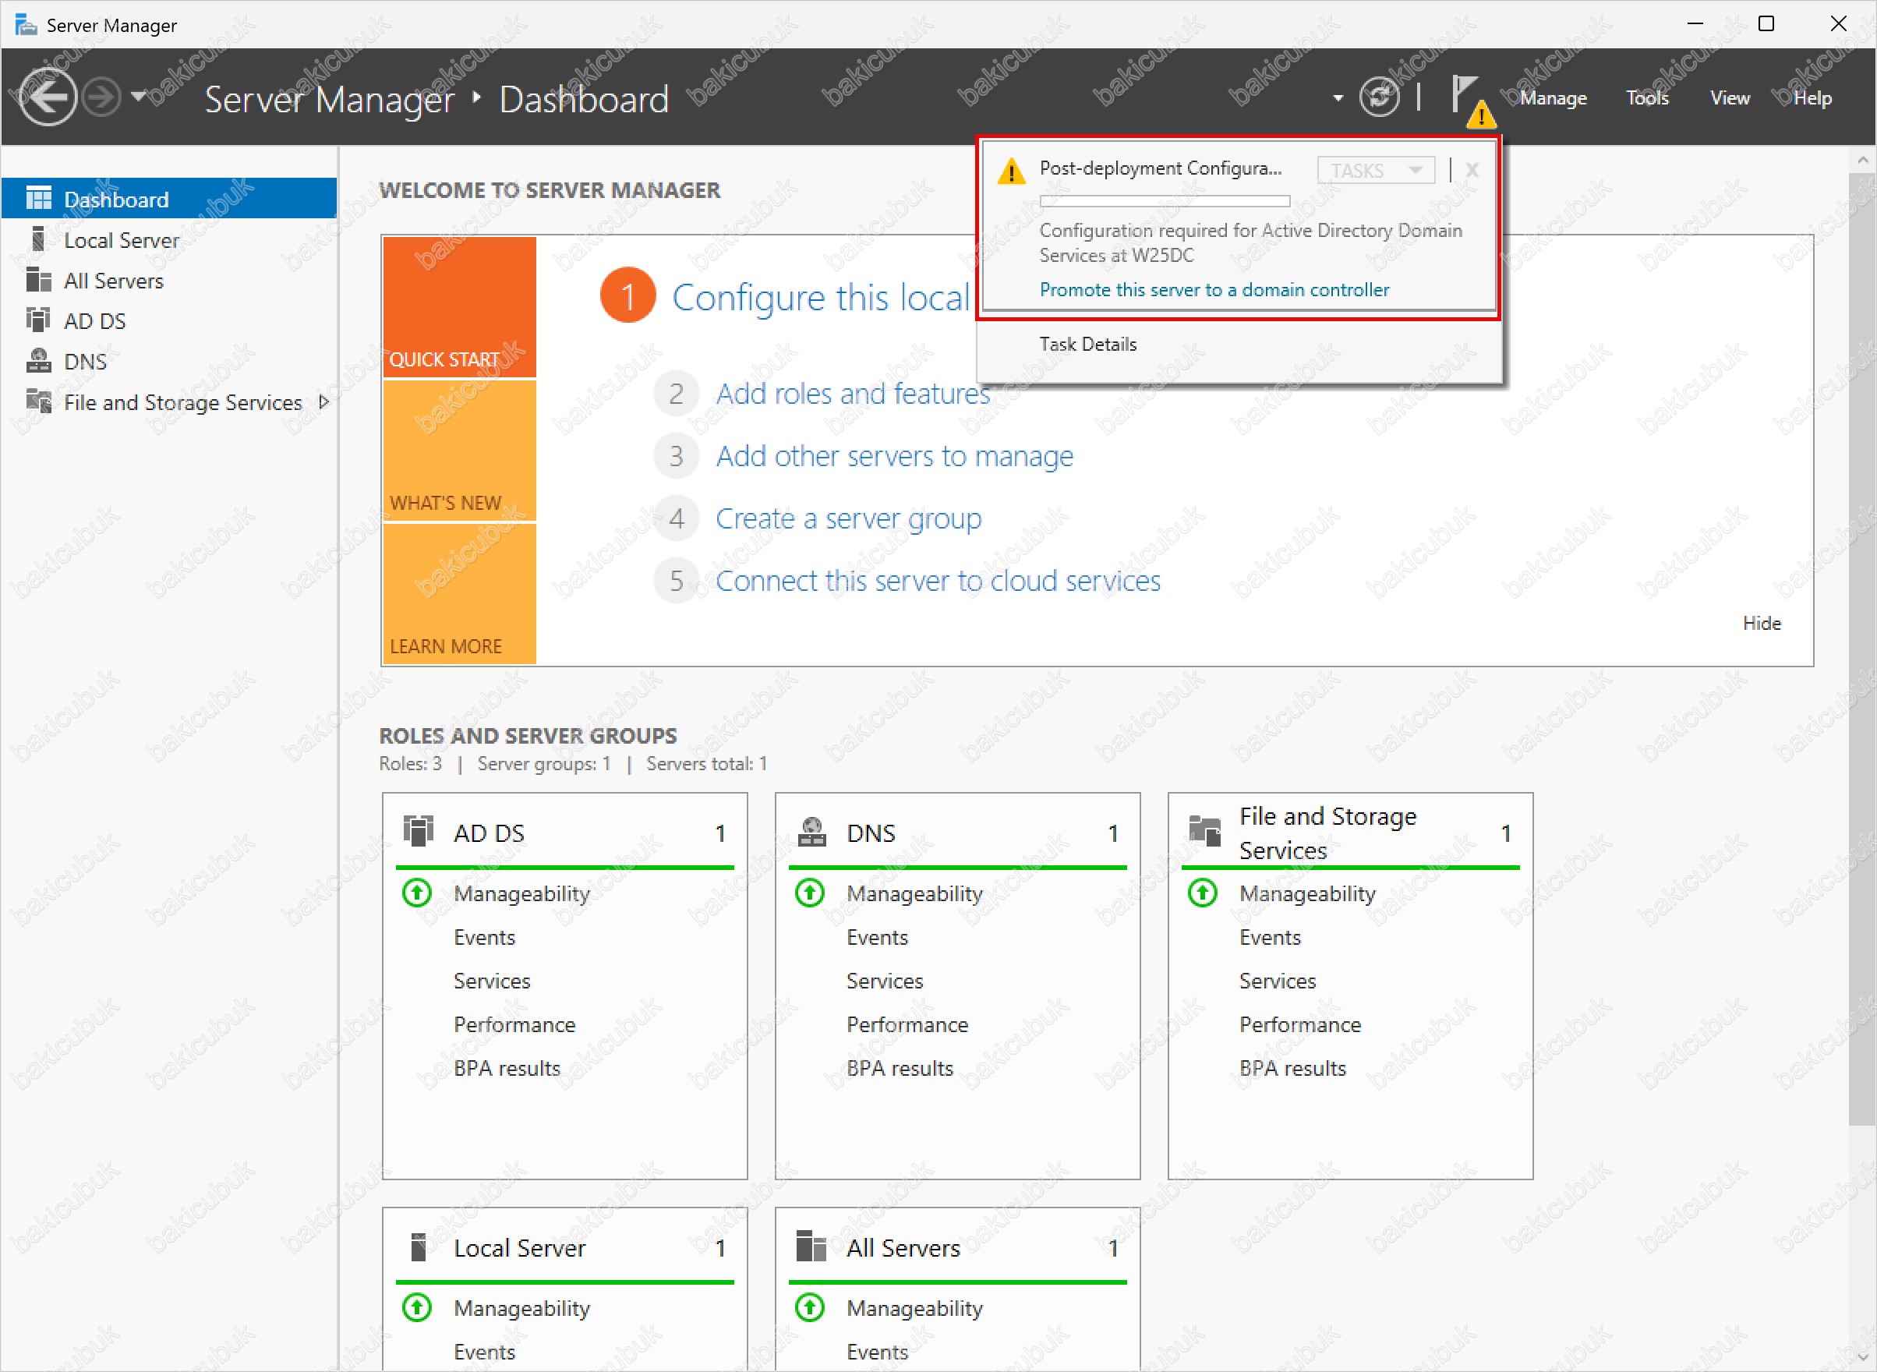The image size is (1877, 1372).
Task: Open File and Storage Services sidebar item
Action: 169,402
